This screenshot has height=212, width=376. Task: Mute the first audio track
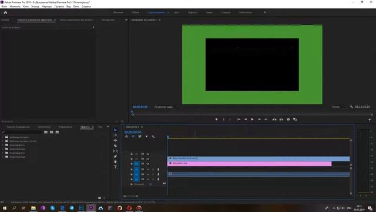coord(147,170)
